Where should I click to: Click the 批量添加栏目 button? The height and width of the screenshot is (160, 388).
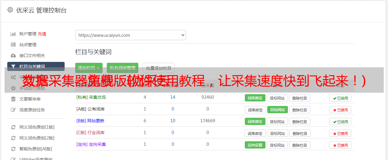pos(159,68)
